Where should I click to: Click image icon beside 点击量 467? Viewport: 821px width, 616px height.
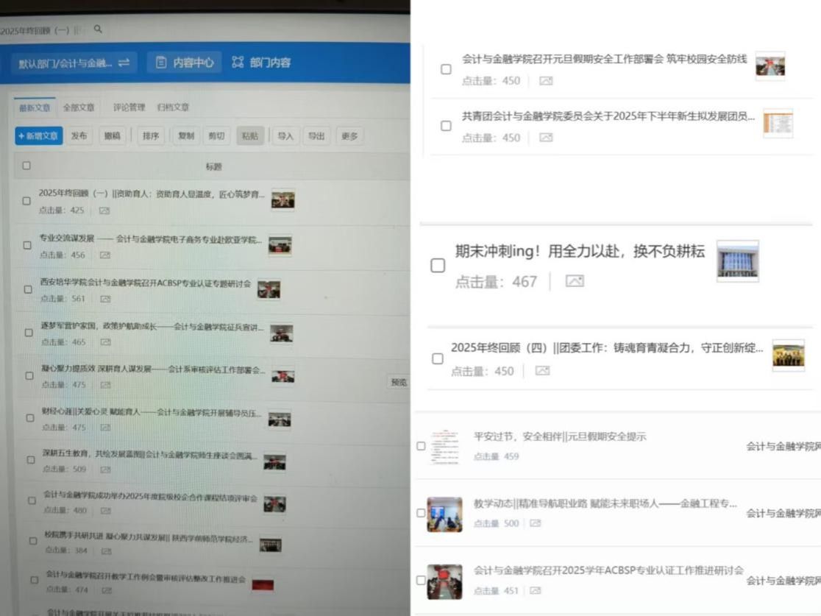(575, 281)
